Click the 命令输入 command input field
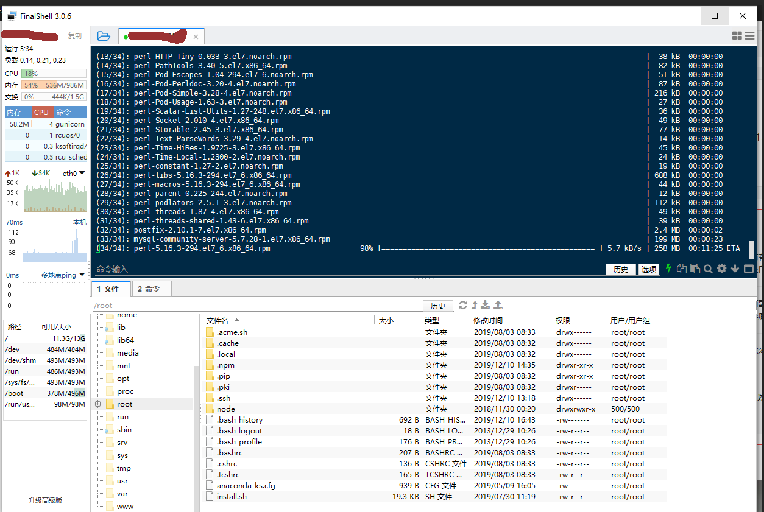Viewport: 764px width, 512px height. click(x=347, y=269)
